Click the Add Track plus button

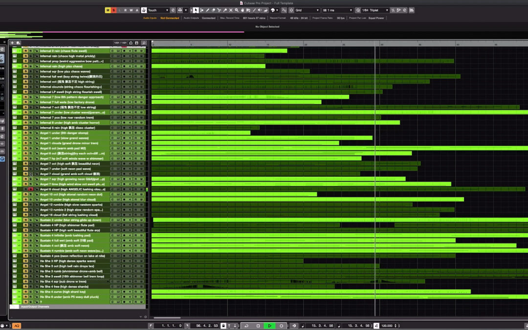coord(12,43)
